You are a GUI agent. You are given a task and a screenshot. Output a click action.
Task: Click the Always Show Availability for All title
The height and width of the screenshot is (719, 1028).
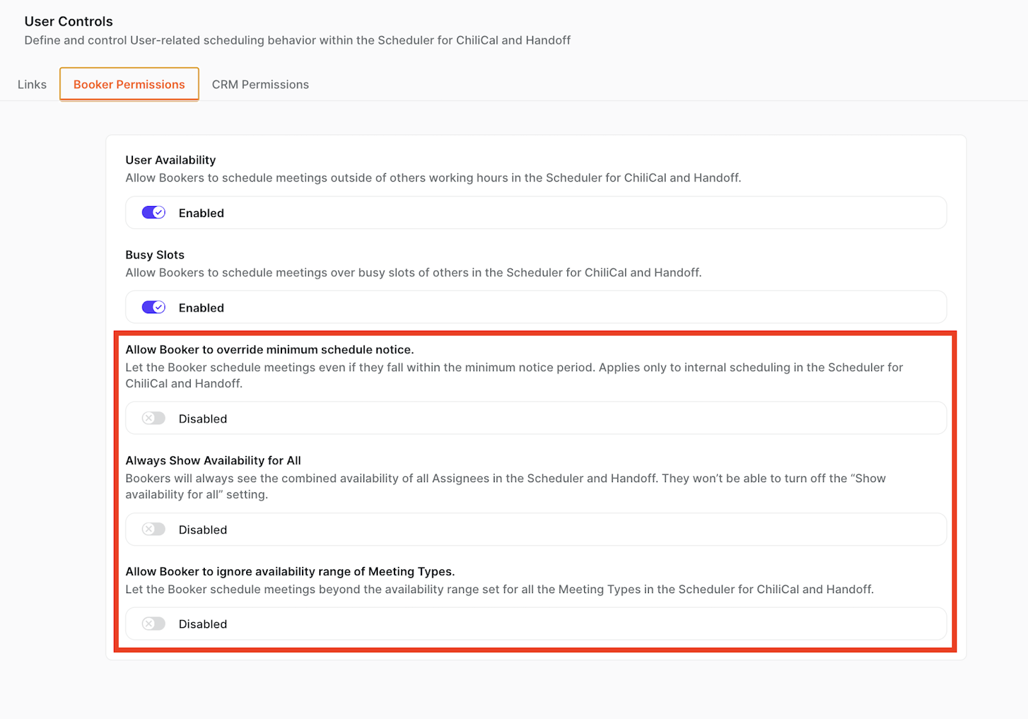coord(213,461)
